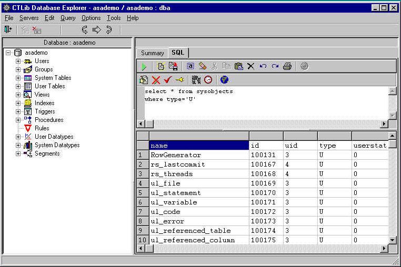Expand the Views tree node
This screenshot has width=401, height=267.
click(x=18, y=95)
